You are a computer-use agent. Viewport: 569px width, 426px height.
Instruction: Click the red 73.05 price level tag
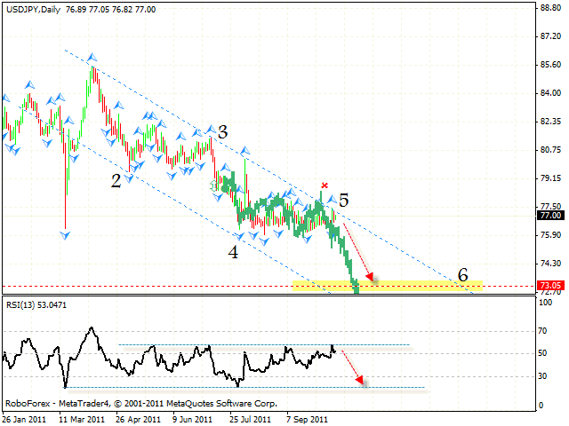[x=549, y=286]
